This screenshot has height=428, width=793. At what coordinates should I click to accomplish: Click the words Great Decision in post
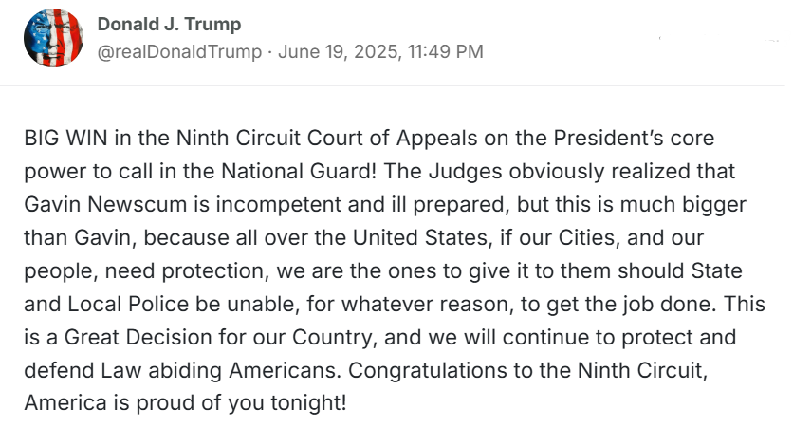pyautogui.click(x=138, y=337)
